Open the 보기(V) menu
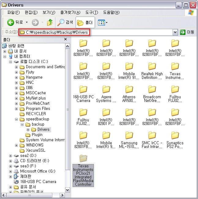 pos(49,12)
